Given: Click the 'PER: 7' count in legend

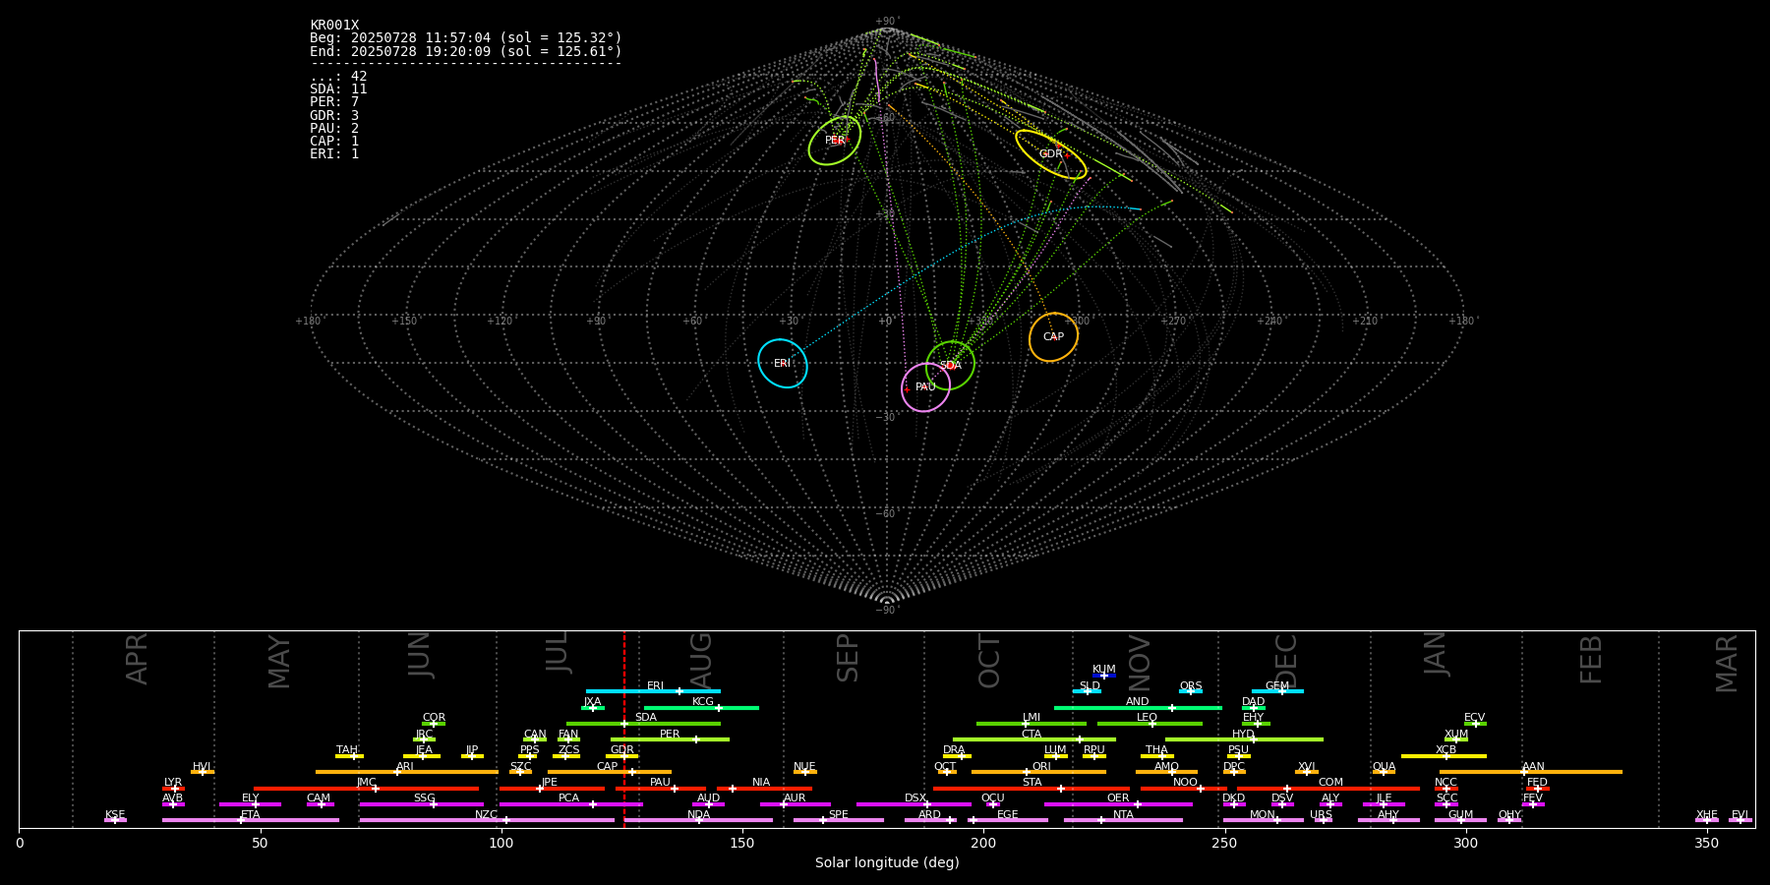Looking at the screenshot, I should (334, 102).
